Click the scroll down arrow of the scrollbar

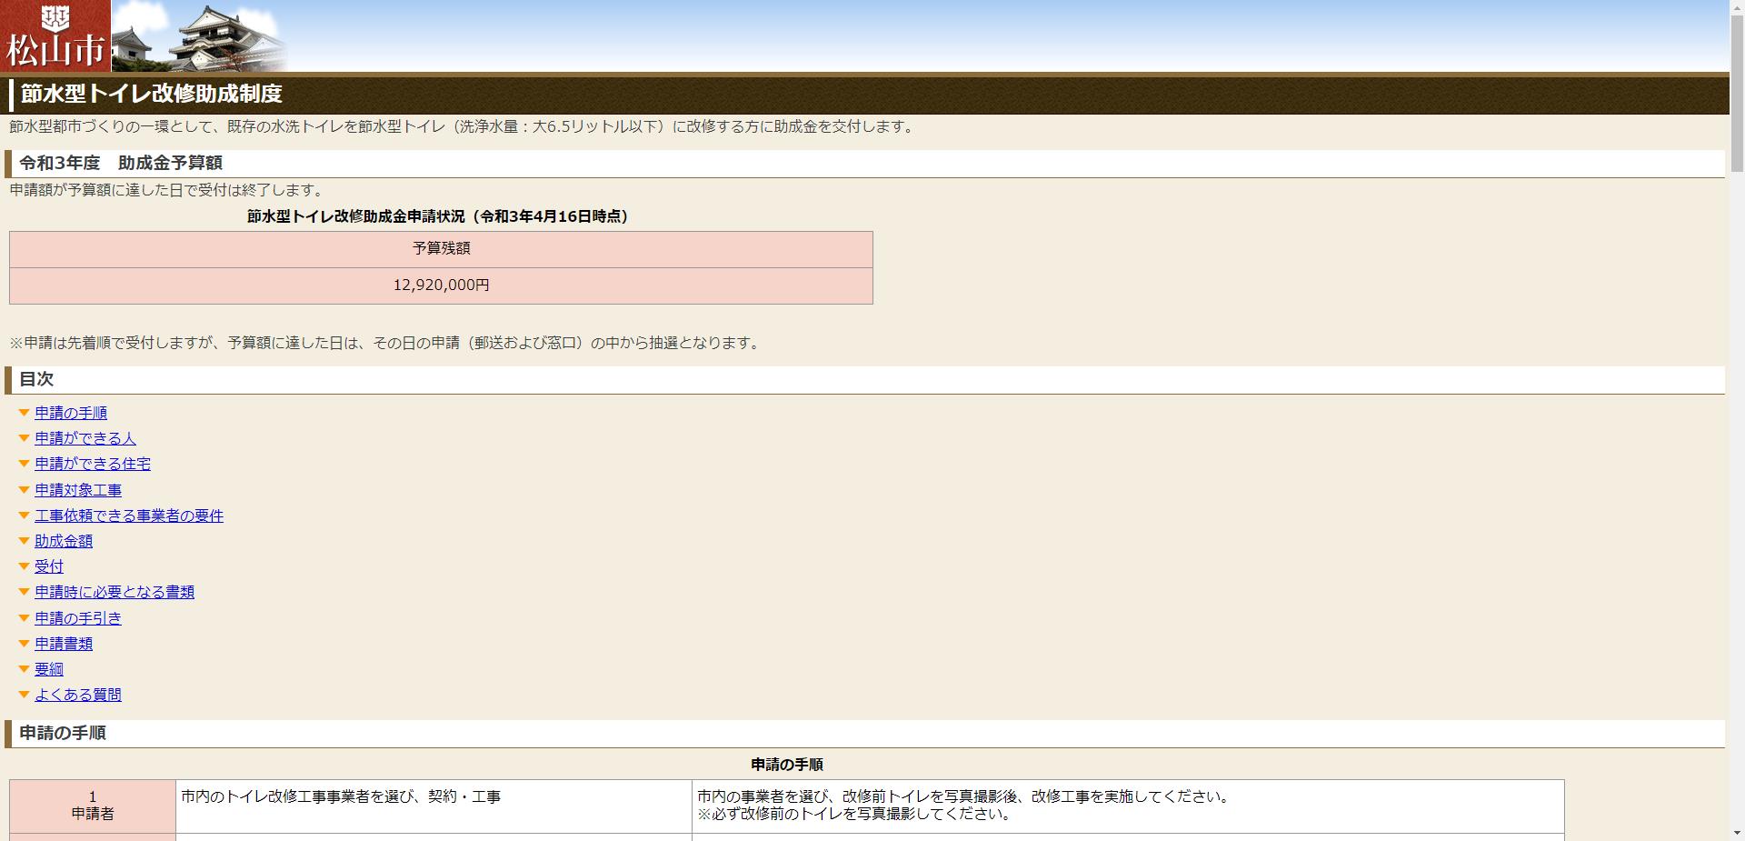(1736, 833)
